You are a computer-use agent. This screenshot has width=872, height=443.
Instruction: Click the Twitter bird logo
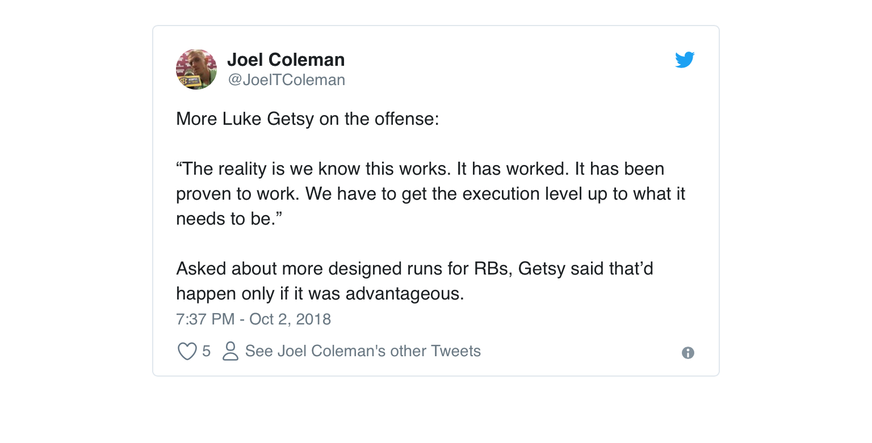pos(685,60)
